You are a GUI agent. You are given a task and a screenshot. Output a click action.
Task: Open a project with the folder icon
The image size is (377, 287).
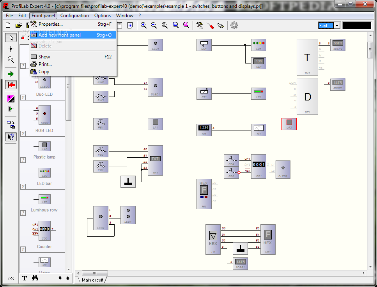[18, 25]
